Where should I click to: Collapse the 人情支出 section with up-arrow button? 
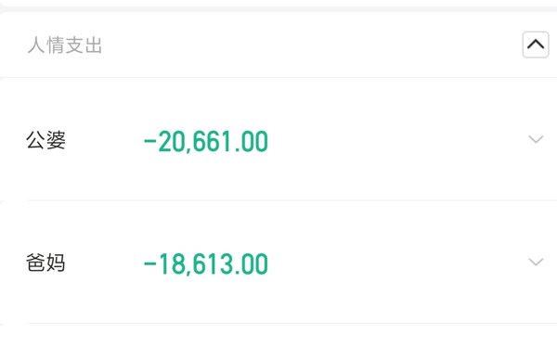click(536, 45)
